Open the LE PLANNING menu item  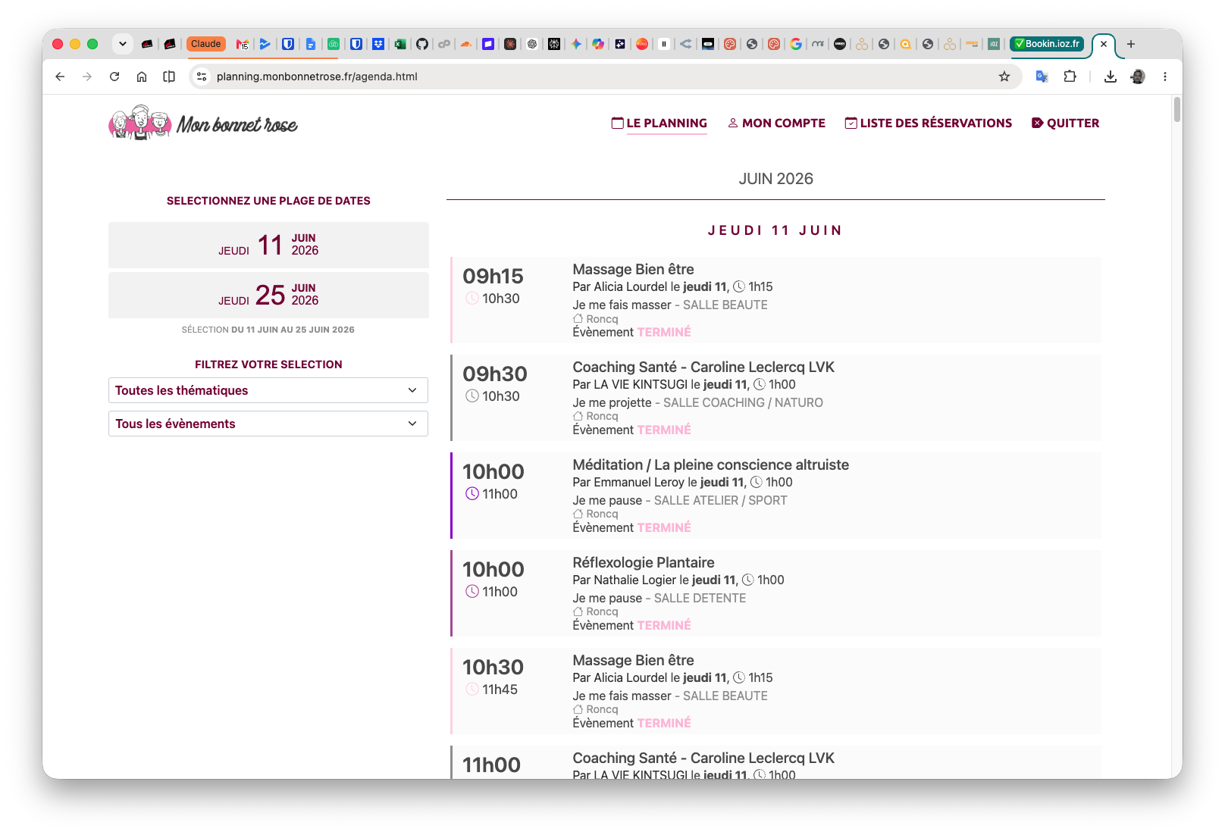[659, 123]
